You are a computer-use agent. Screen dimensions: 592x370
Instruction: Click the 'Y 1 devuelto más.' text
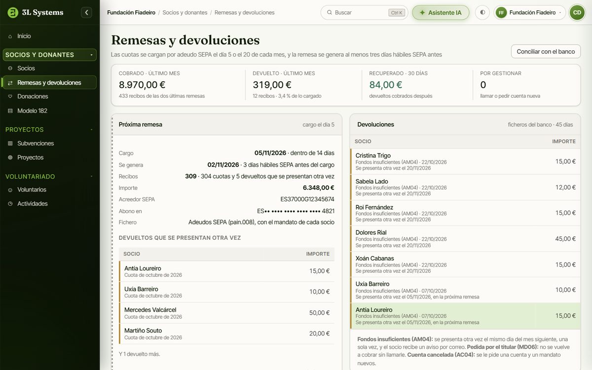click(139, 354)
